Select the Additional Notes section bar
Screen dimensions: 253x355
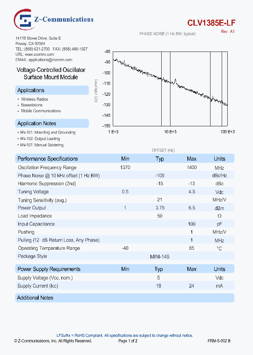[x=35, y=298]
